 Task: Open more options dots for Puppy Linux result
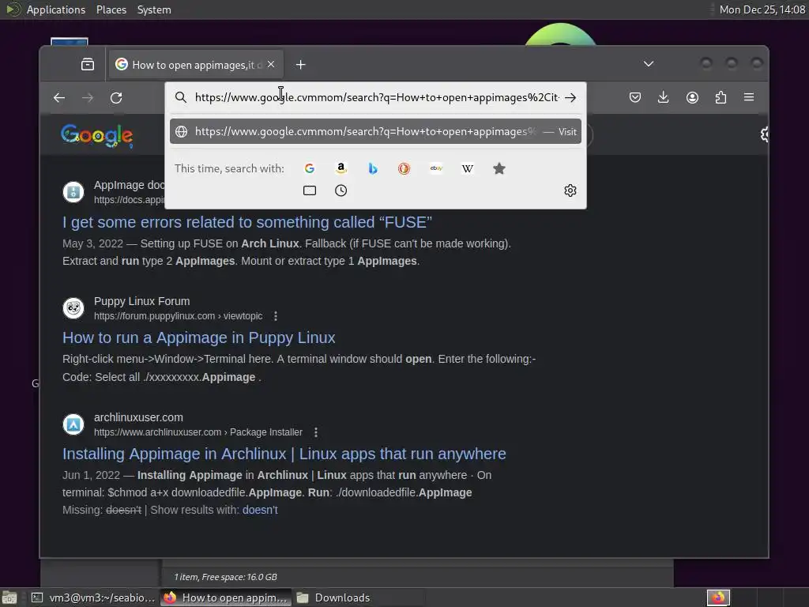point(276,316)
